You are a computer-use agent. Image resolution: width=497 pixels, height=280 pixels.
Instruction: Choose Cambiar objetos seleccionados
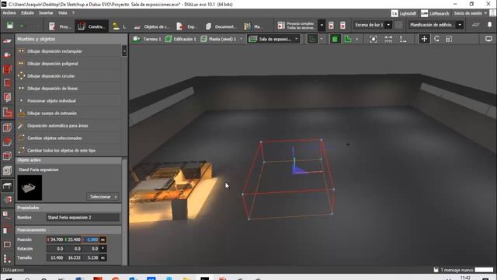(x=68, y=138)
